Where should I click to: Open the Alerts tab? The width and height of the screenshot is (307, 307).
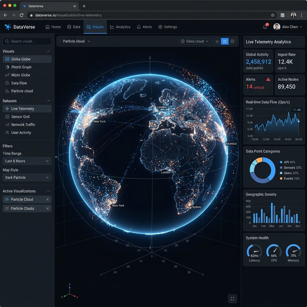(x=144, y=27)
